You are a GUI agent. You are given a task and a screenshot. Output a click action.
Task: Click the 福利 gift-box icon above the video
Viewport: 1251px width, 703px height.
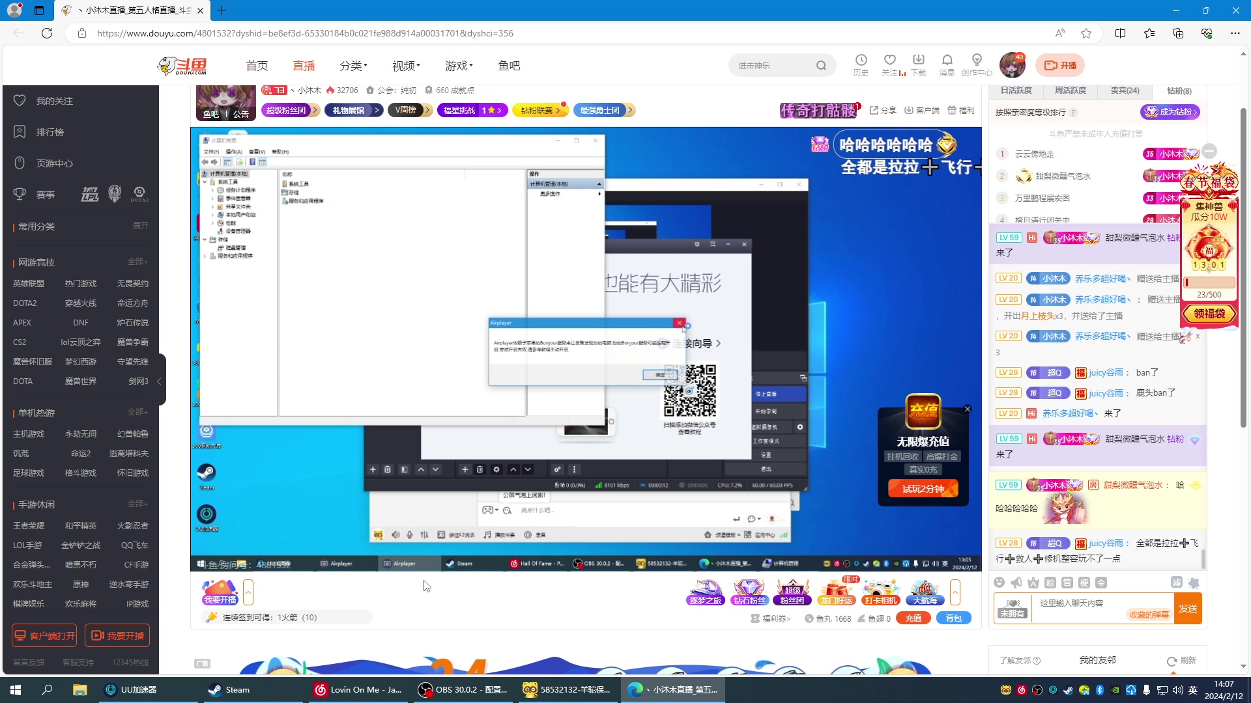[960, 110]
